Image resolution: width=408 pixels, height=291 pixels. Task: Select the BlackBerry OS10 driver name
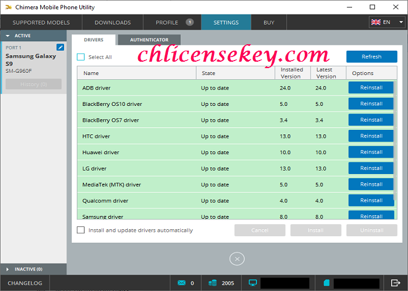click(112, 104)
